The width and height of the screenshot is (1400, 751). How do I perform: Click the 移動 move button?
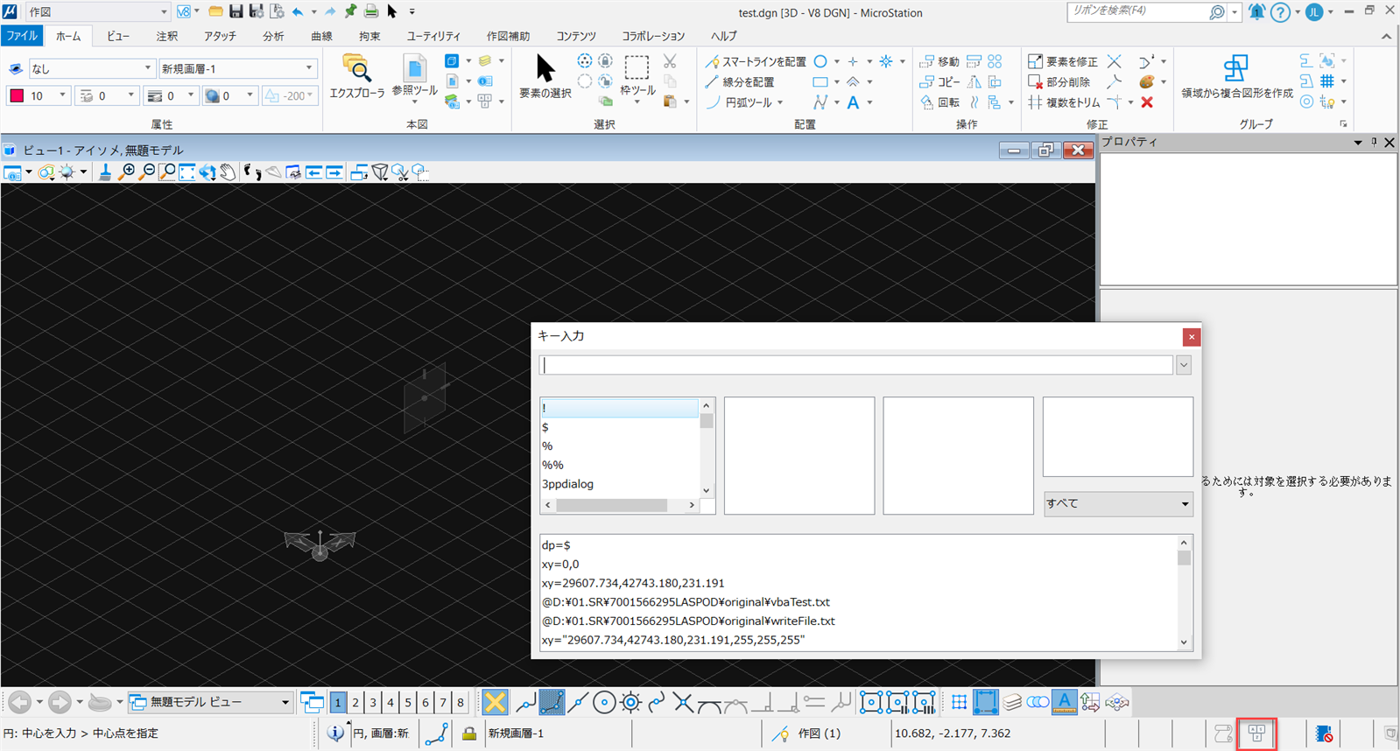tap(939, 61)
